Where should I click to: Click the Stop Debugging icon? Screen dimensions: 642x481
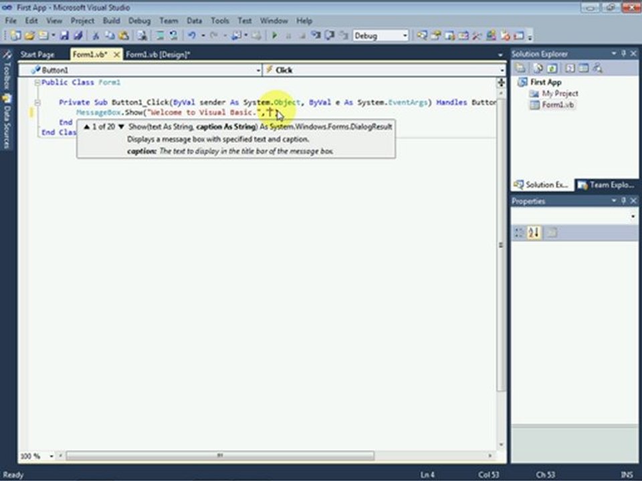point(302,36)
